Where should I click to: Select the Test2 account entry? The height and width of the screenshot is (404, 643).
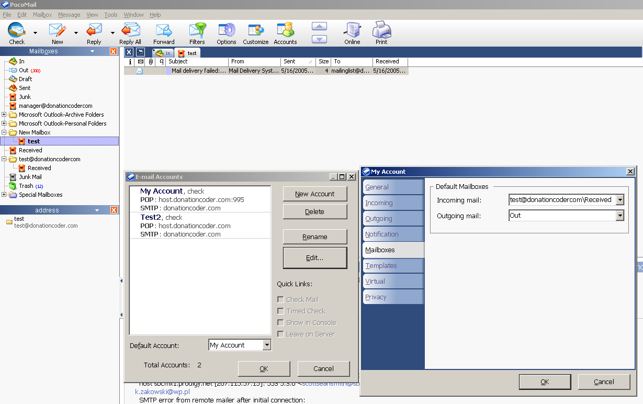200,226
